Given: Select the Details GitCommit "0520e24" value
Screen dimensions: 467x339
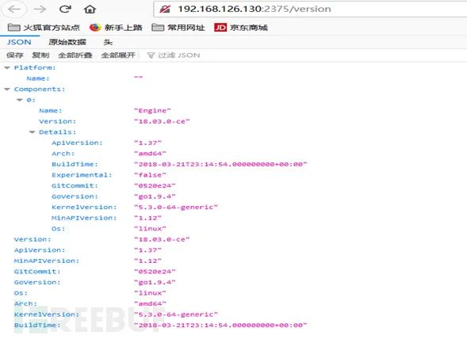Looking at the screenshot, I should click(155, 185).
